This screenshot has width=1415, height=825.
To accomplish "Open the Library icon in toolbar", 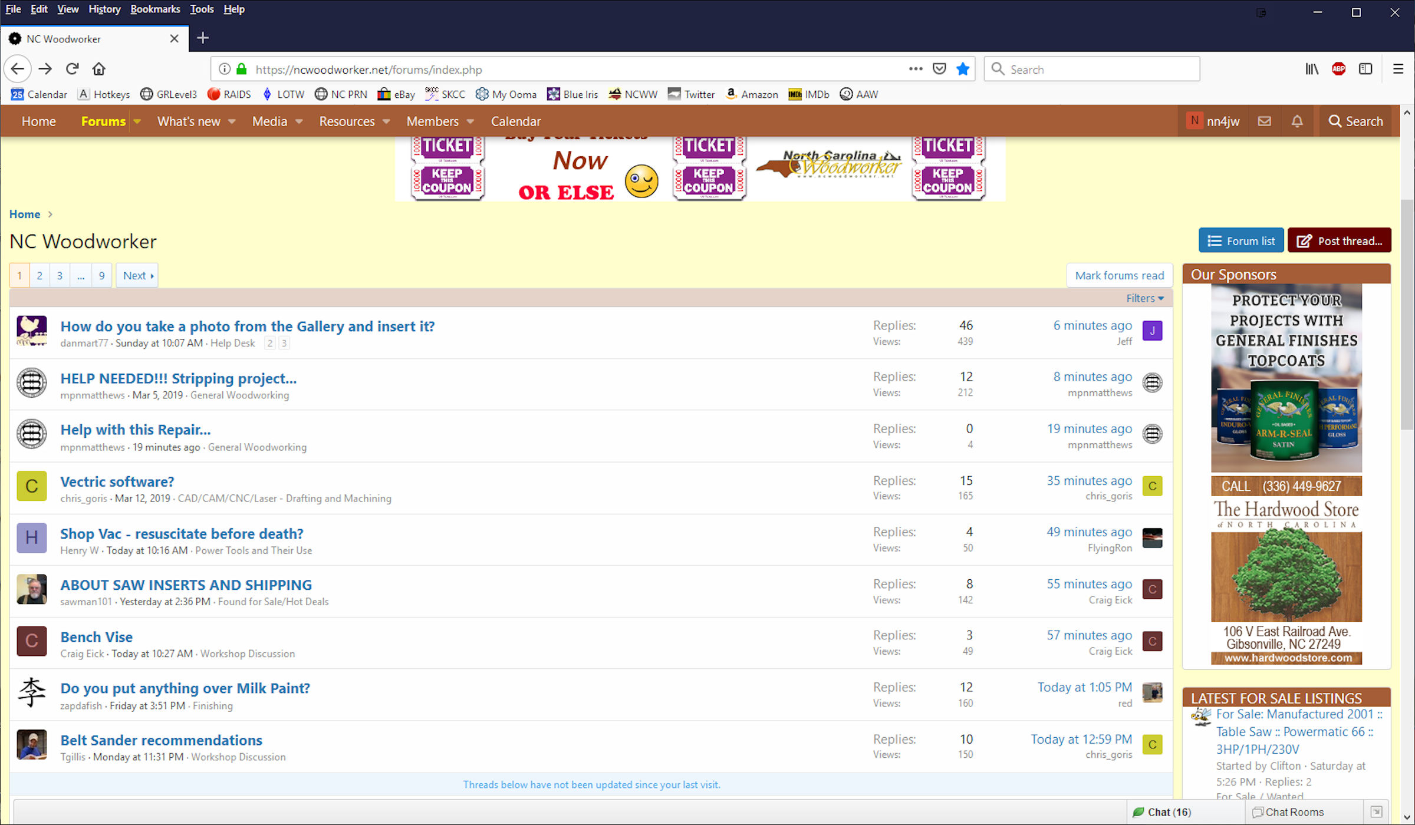I will tap(1312, 69).
